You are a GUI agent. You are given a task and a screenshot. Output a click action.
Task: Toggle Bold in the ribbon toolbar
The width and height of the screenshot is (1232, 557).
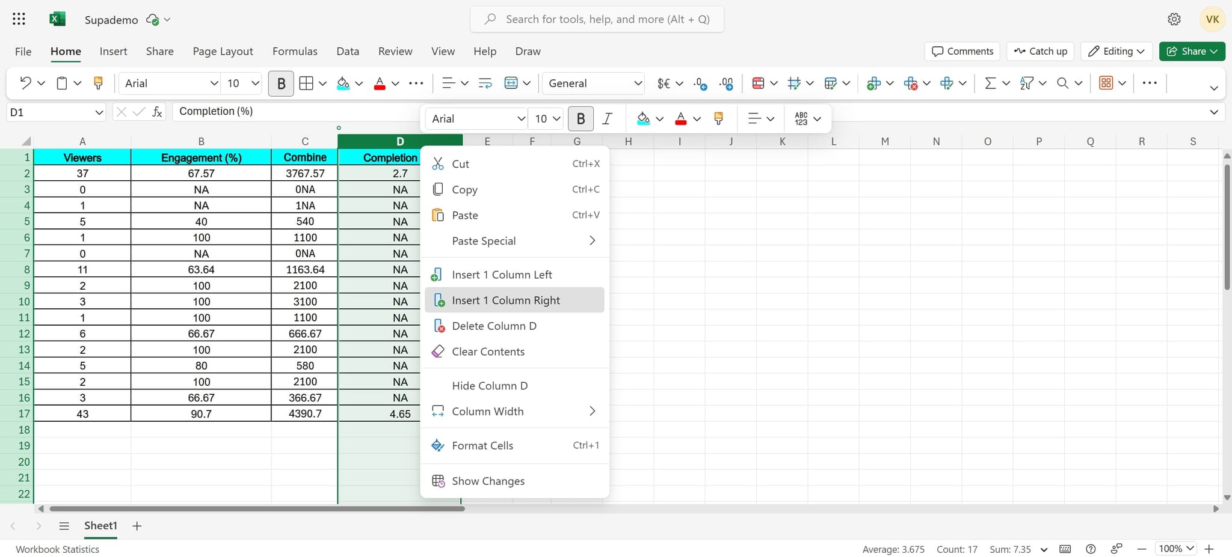(x=281, y=84)
